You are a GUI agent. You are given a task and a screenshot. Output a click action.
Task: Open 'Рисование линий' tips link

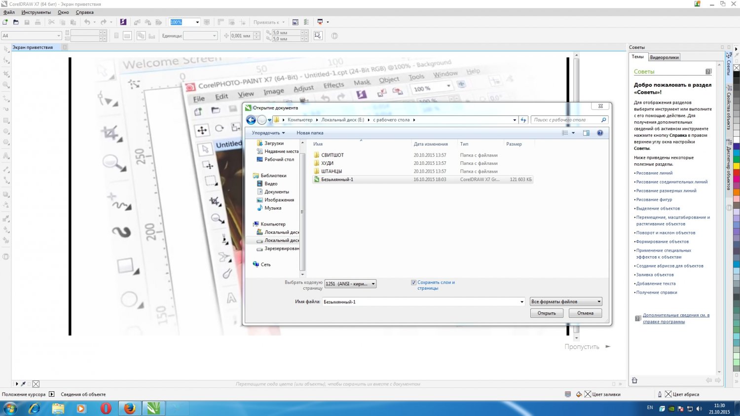pos(654,173)
